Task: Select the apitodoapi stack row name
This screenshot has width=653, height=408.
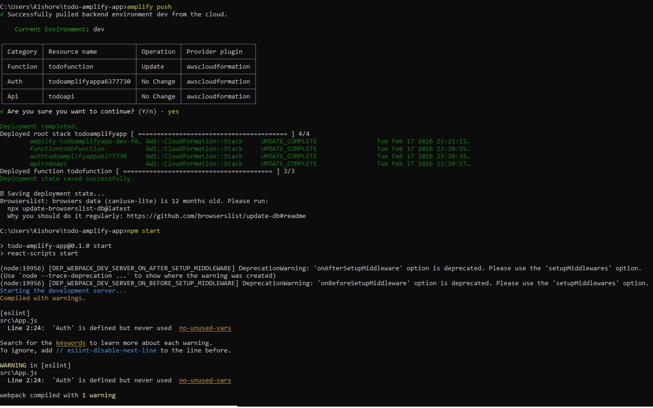Action: [49, 164]
